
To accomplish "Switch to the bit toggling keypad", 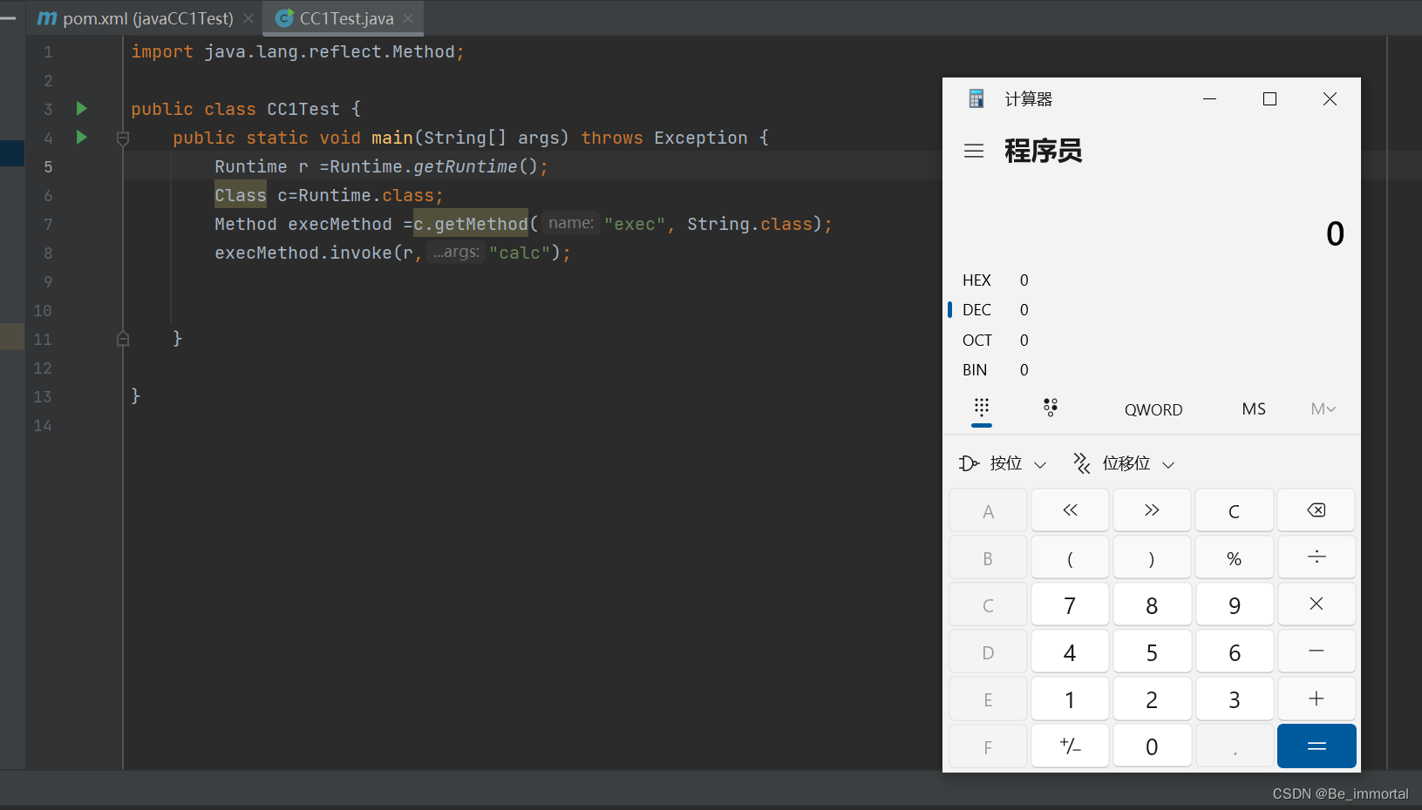I will tap(1051, 408).
